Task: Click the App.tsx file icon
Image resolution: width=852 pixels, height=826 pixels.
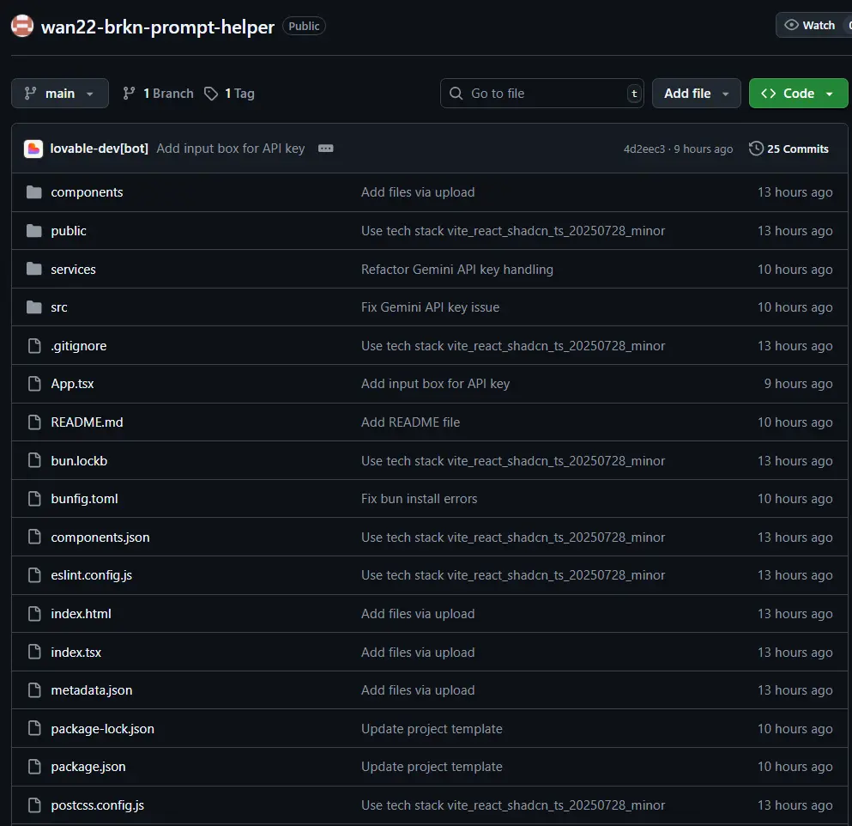Action: 34,384
